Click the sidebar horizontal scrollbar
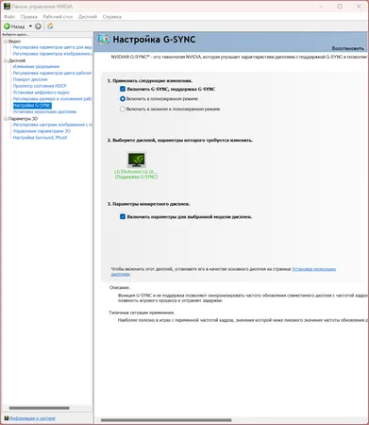Screen dimensions: 369x425 pos(40,408)
